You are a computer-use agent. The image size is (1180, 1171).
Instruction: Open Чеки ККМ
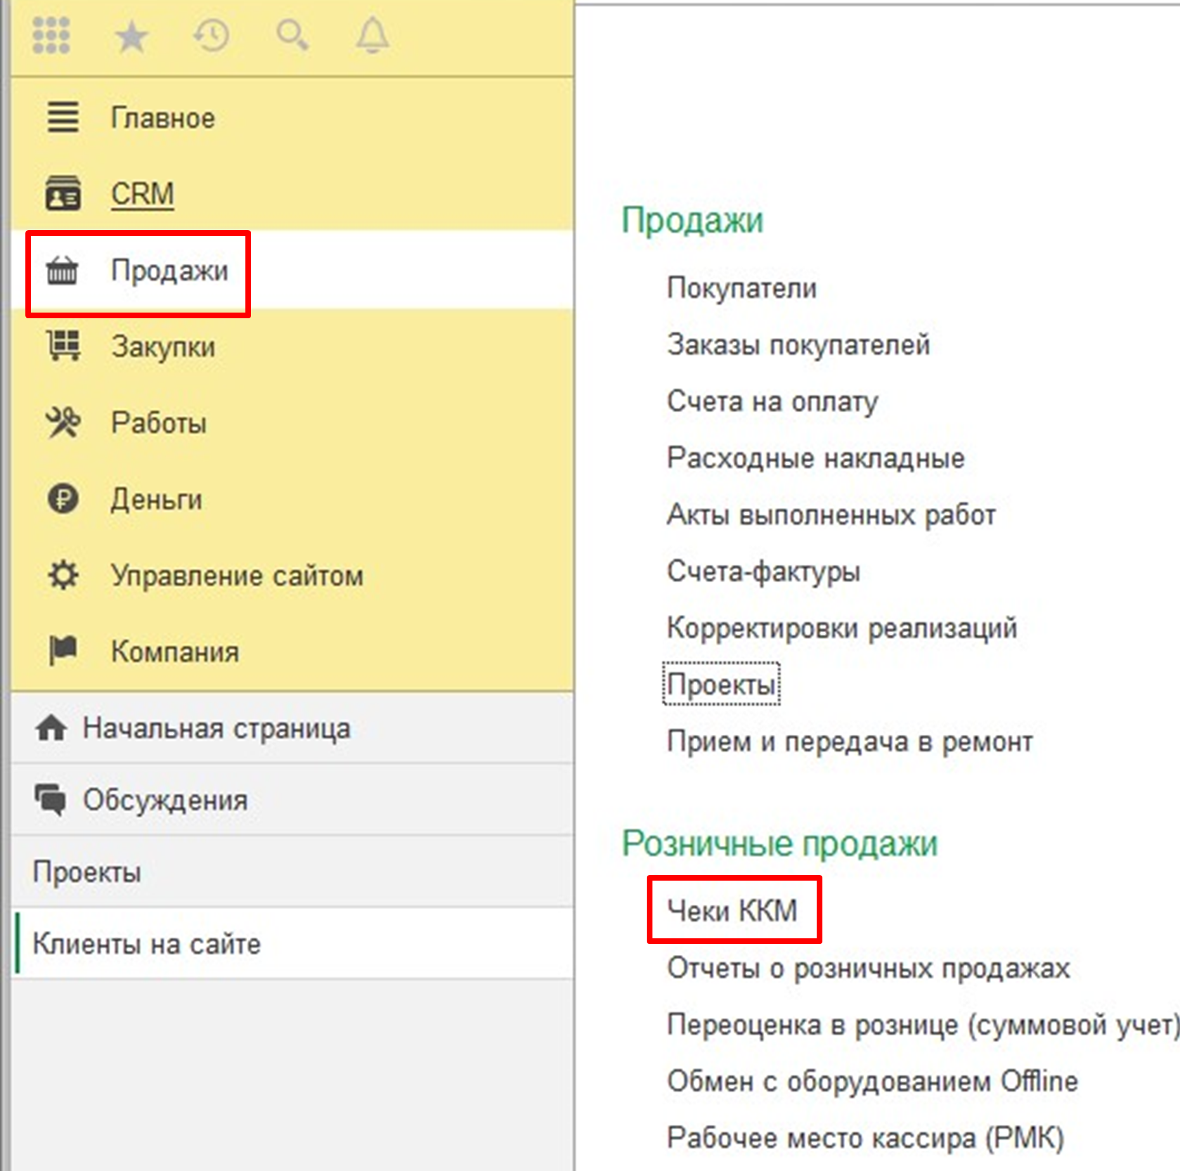click(732, 911)
